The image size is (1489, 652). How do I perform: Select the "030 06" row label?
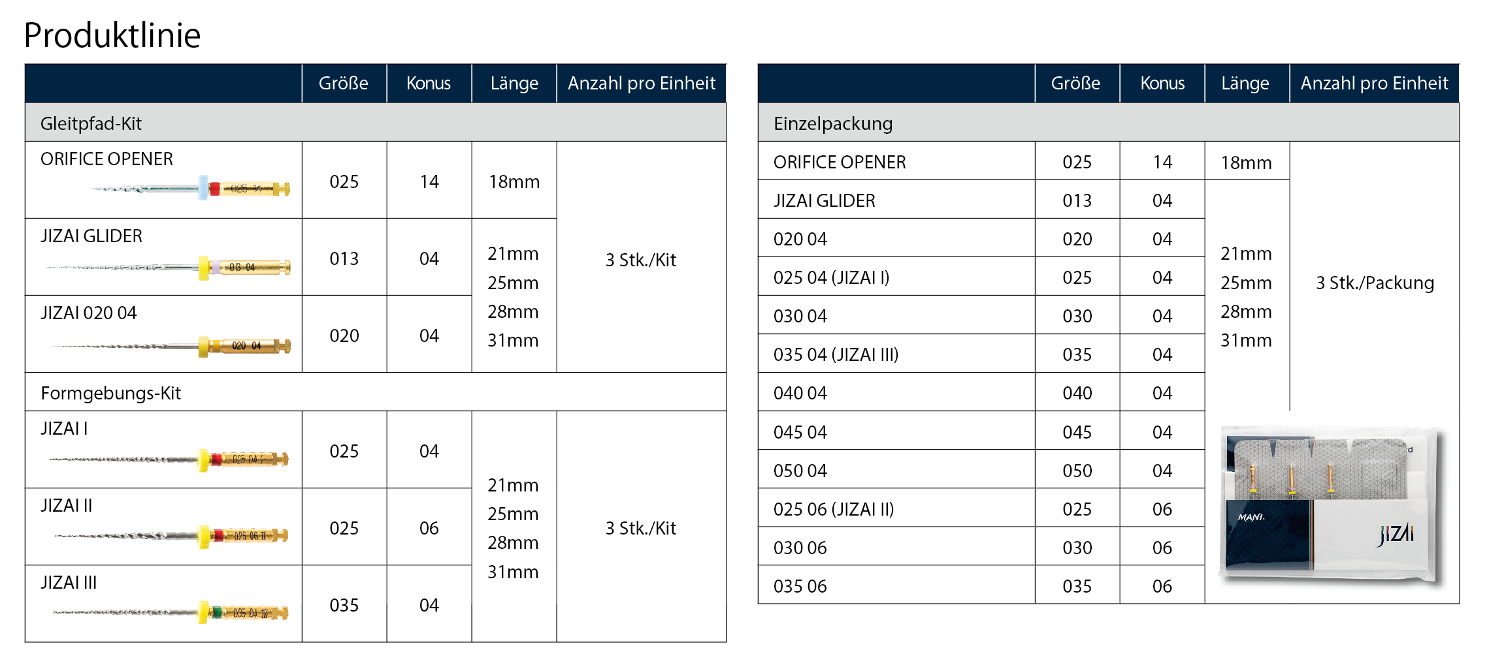[800, 548]
